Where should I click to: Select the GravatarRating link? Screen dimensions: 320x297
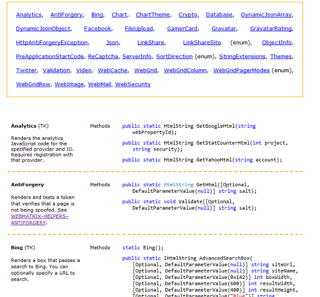[x=271, y=28]
